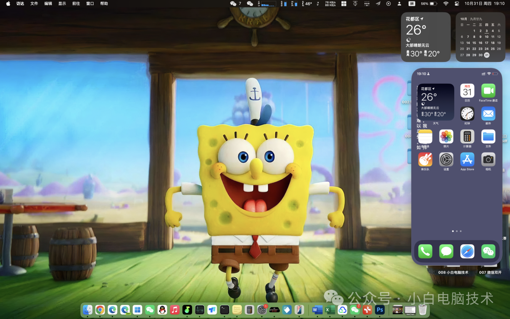Open the Windows logo app in Dock
The width and height of the screenshot is (510, 319).
137,310
